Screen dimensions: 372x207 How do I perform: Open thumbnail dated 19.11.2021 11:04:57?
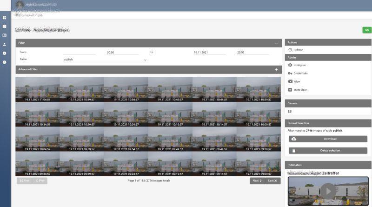tap(37, 89)
